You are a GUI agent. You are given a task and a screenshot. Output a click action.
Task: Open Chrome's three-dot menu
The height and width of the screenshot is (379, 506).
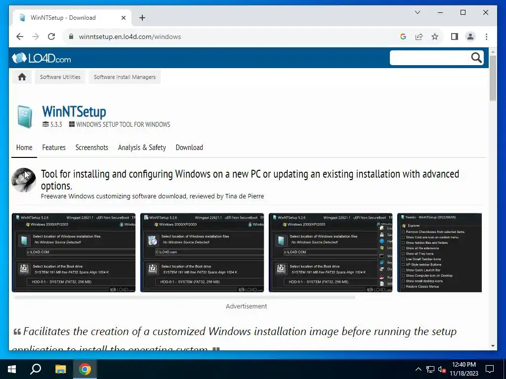pos(486,37)
